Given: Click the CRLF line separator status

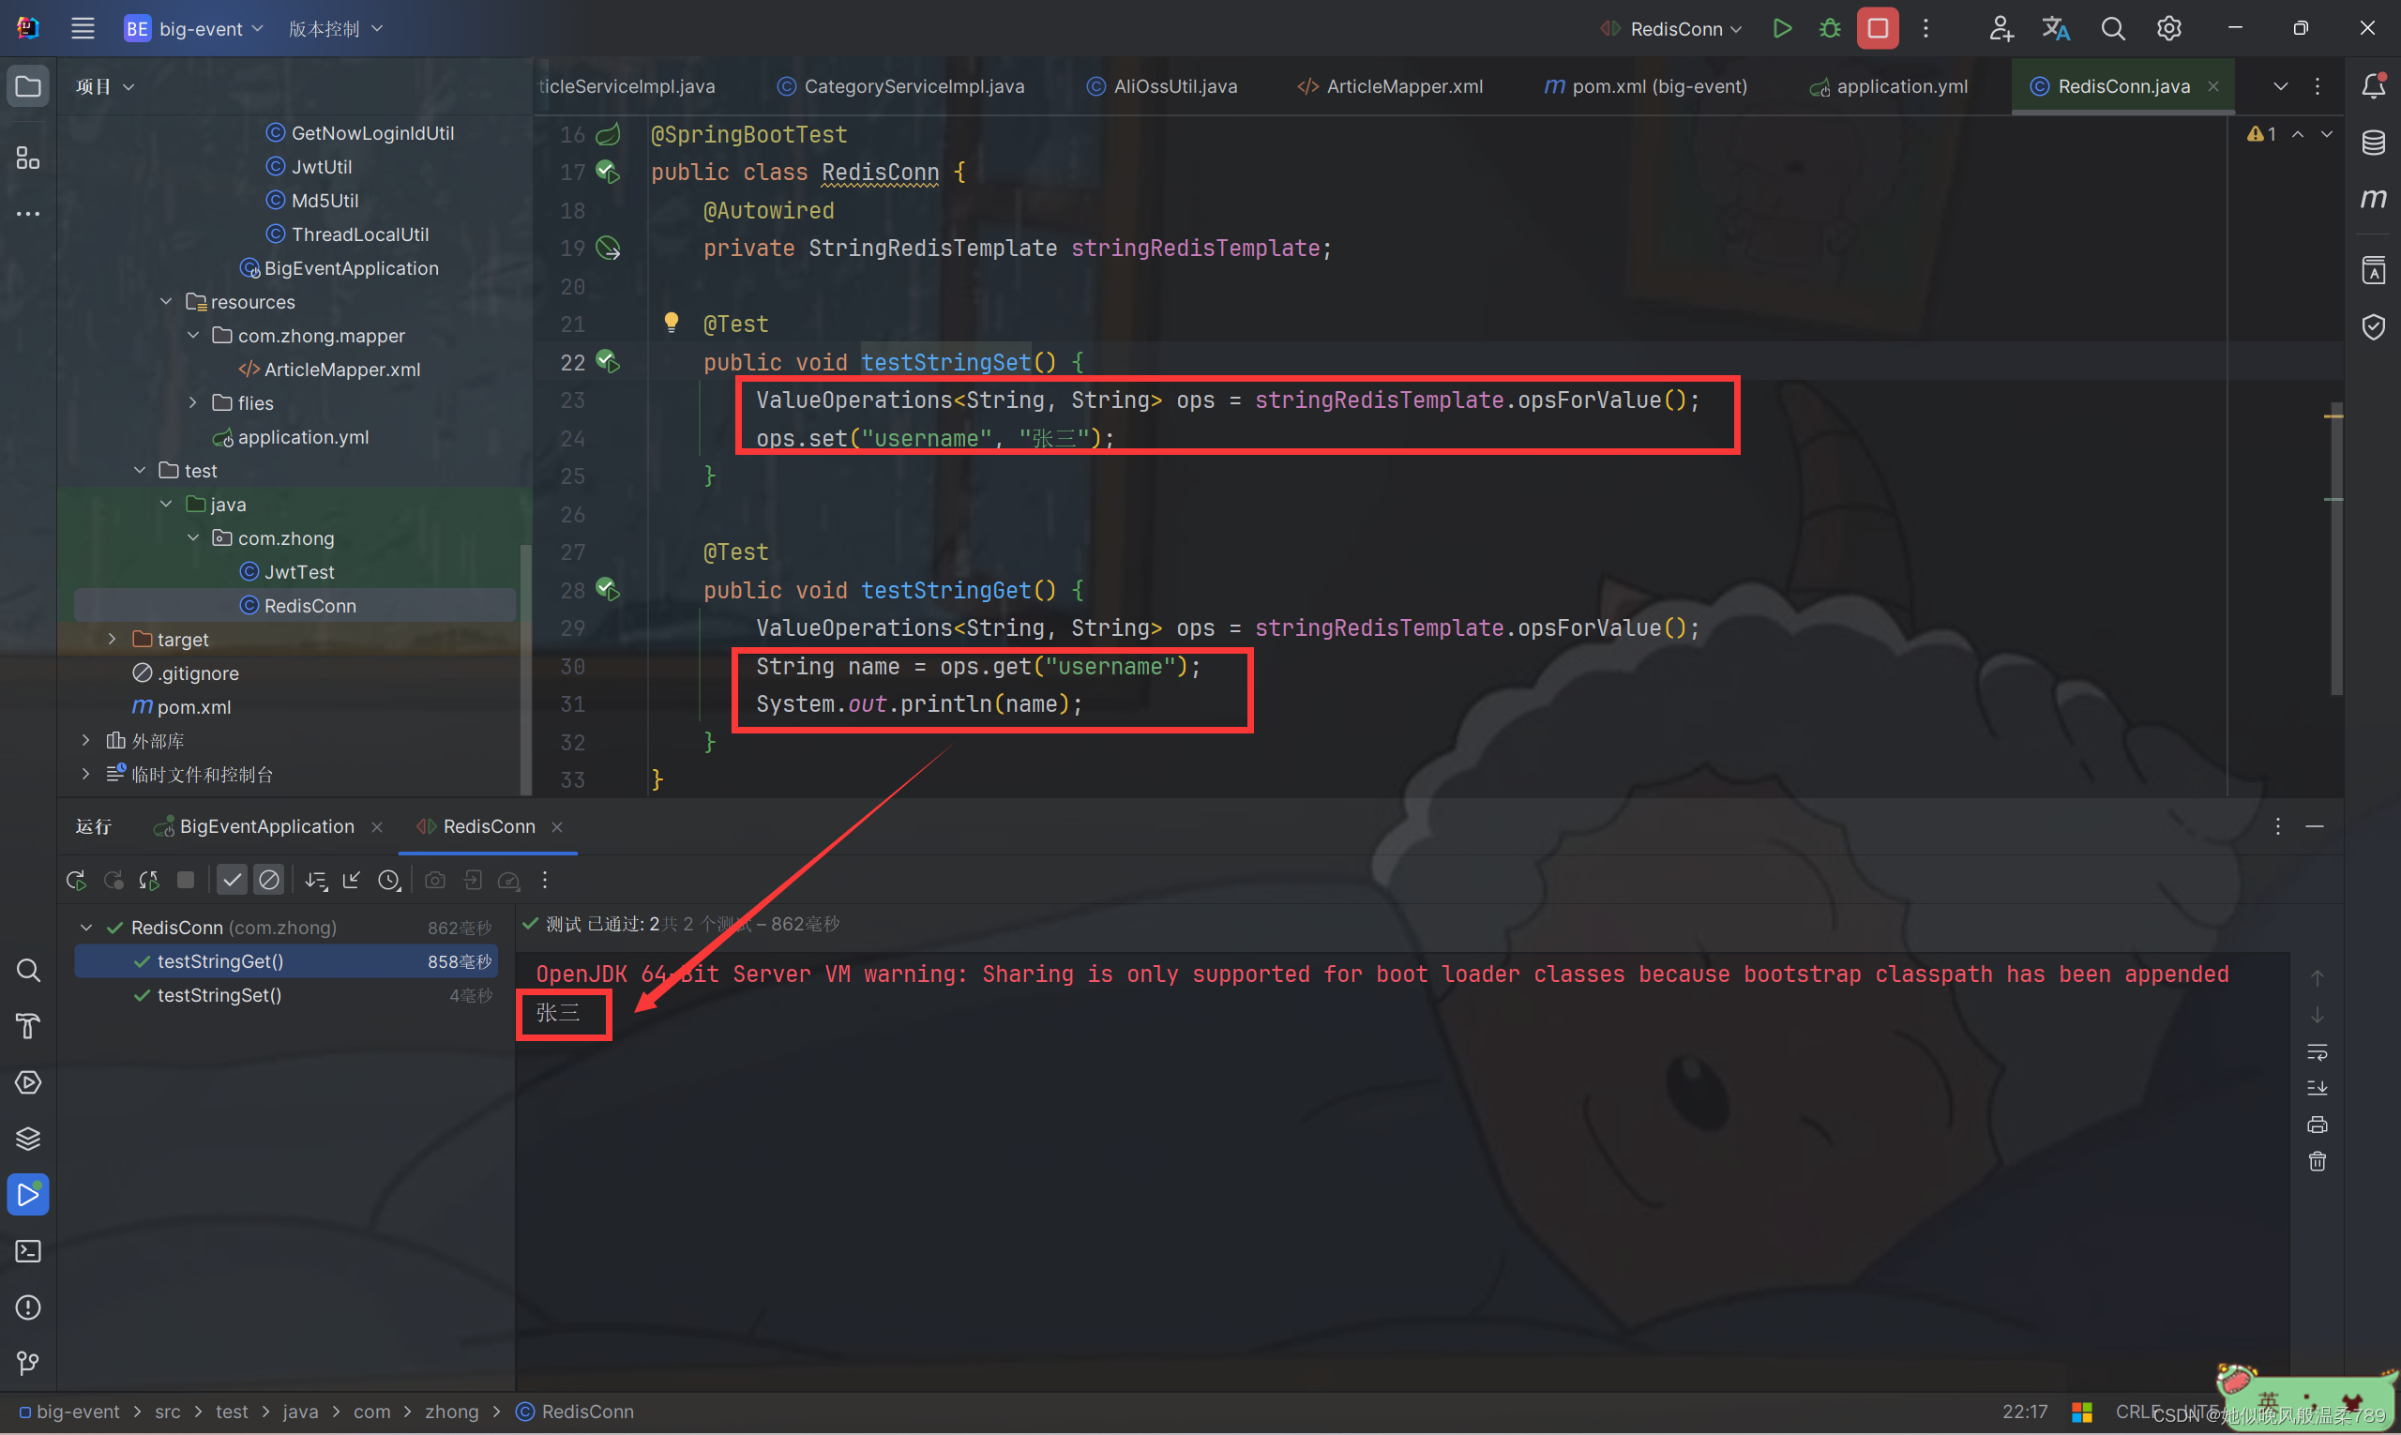Looking at the screenshot, I should pyautogui.click(x=2137, y=1412).
